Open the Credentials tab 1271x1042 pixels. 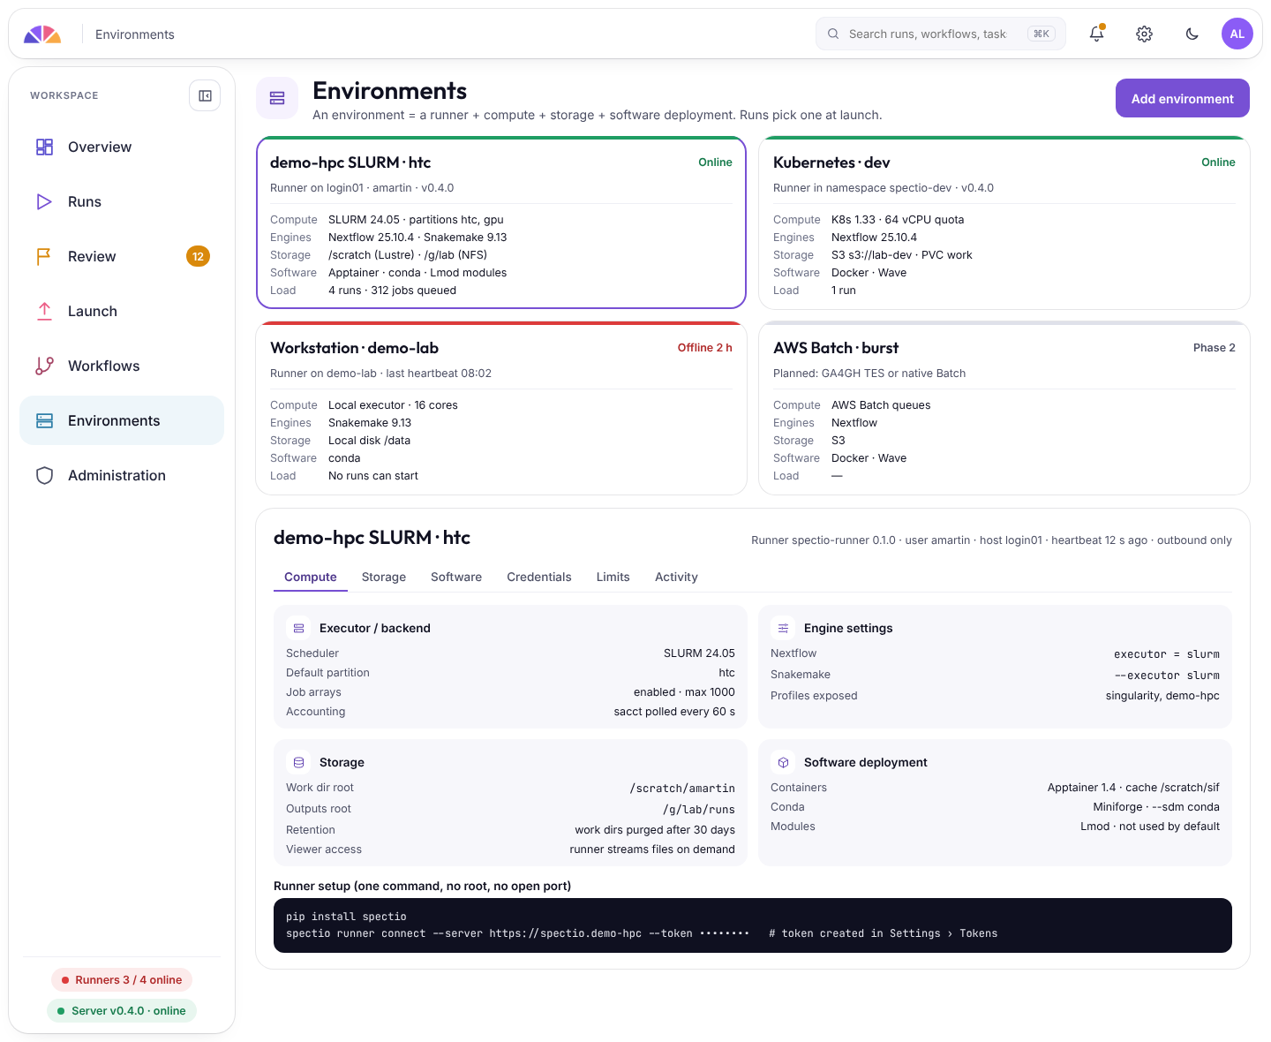[539, 577]
